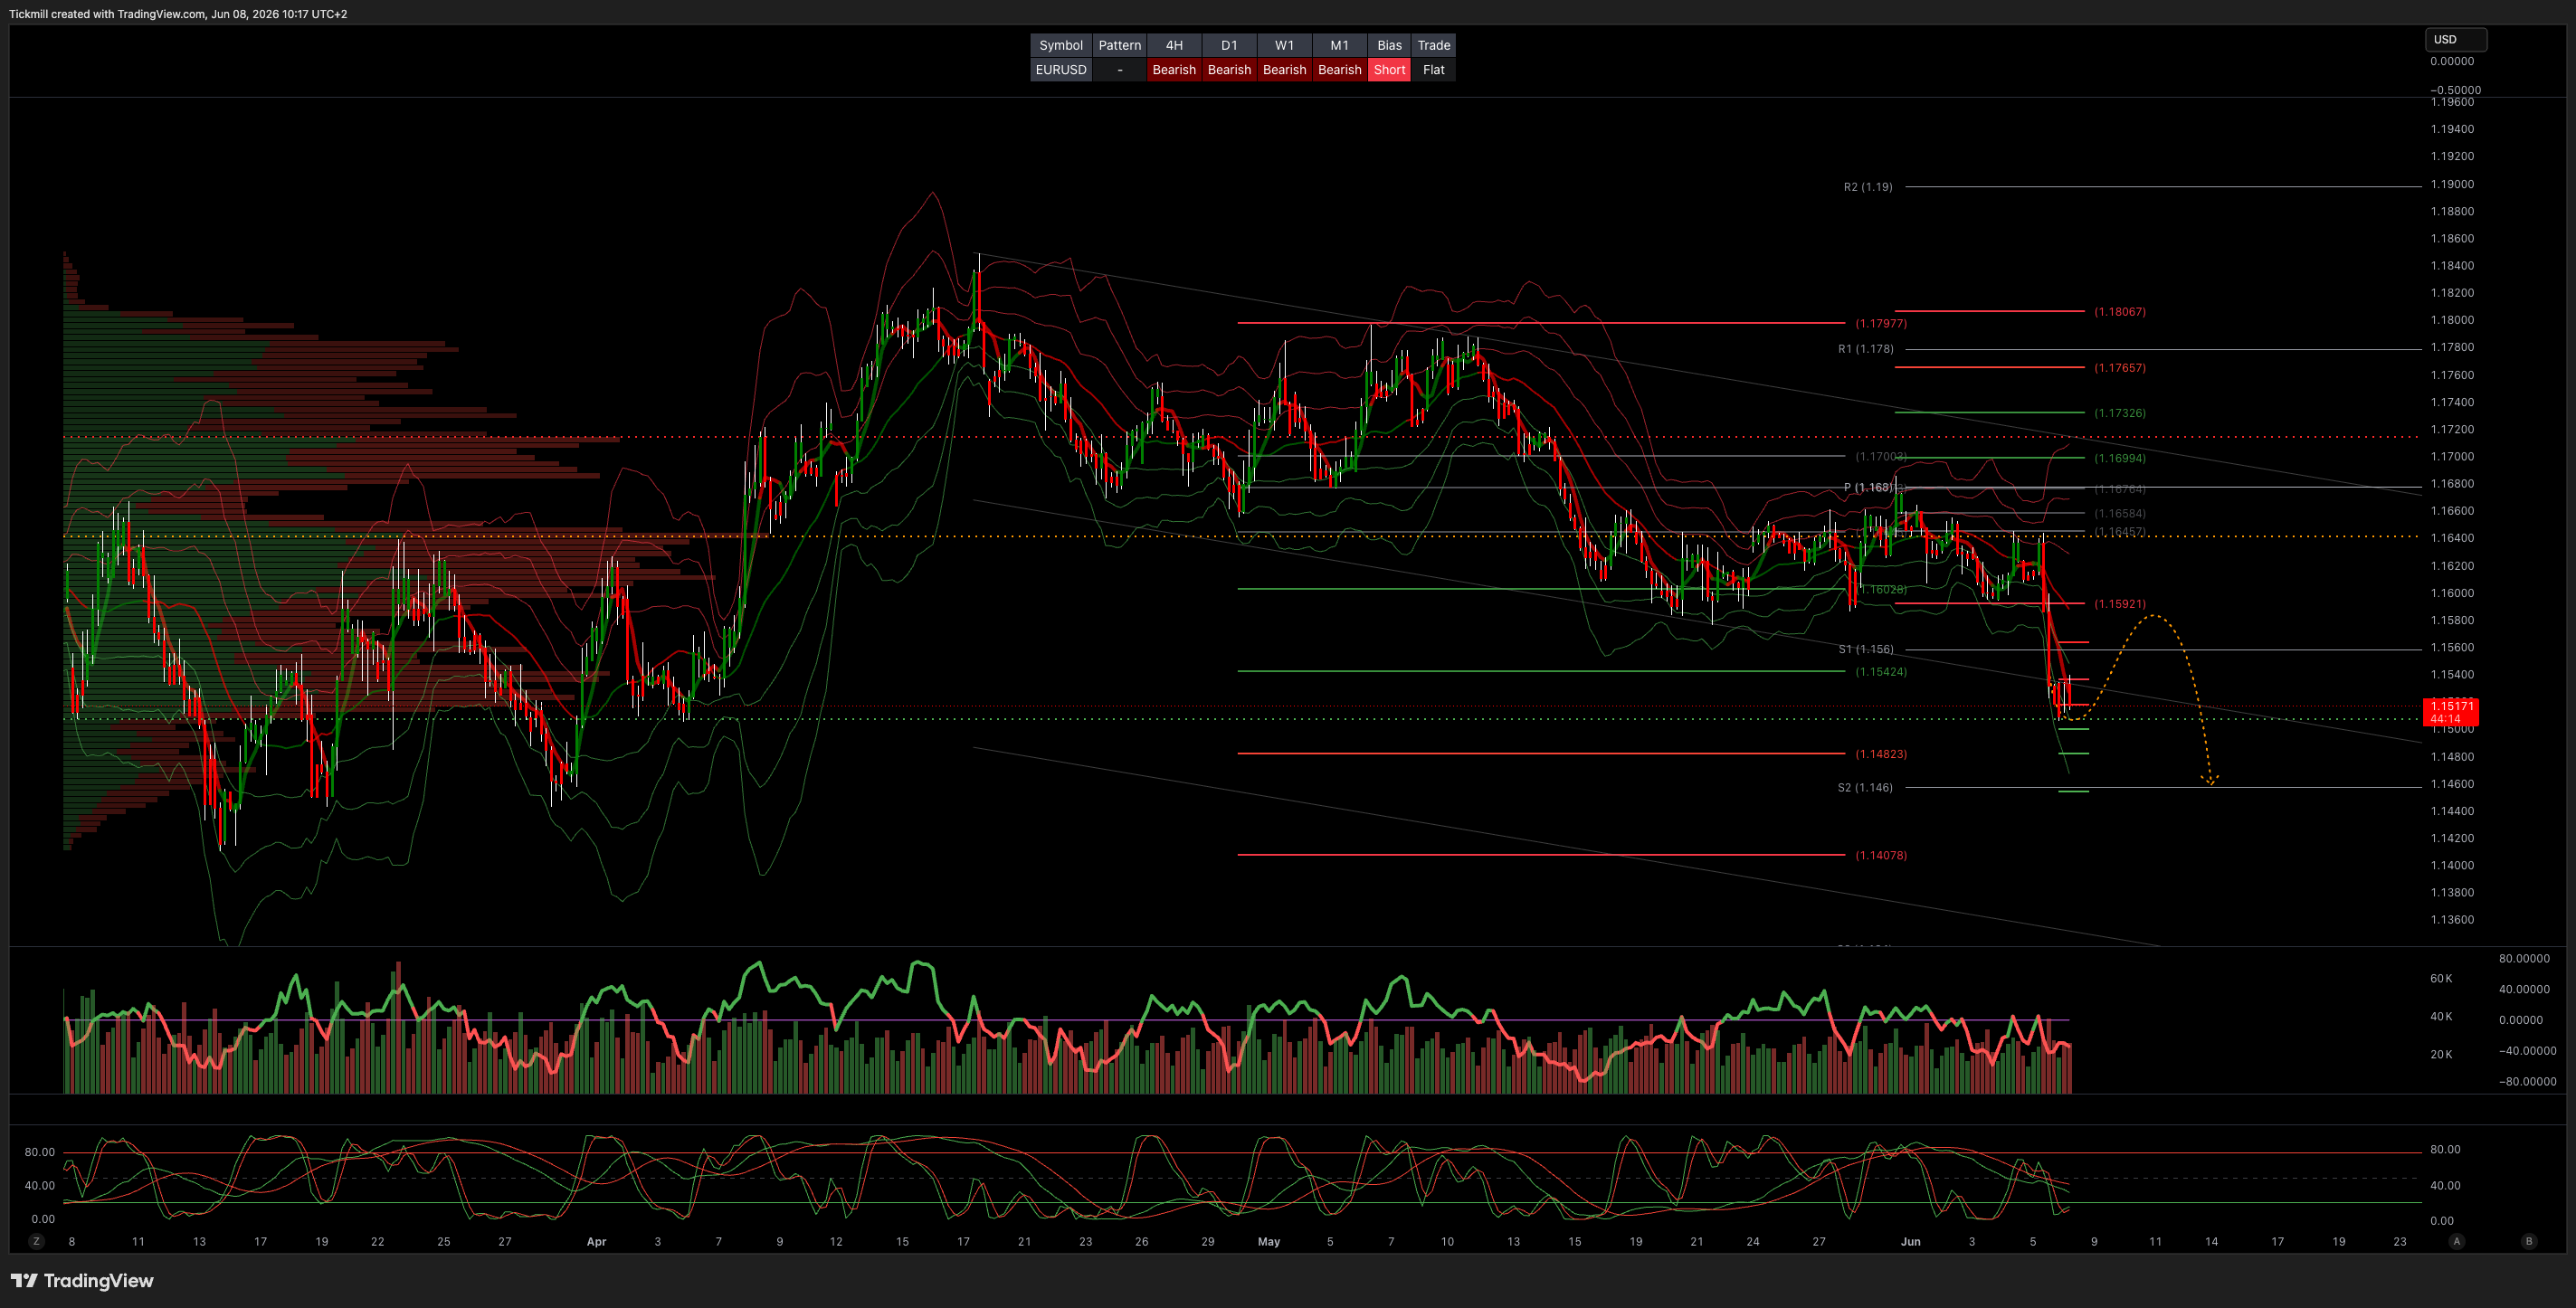The image size is (2576, 1308).
Task: Click the Symbol column header
Action: tap(1061, 45)
